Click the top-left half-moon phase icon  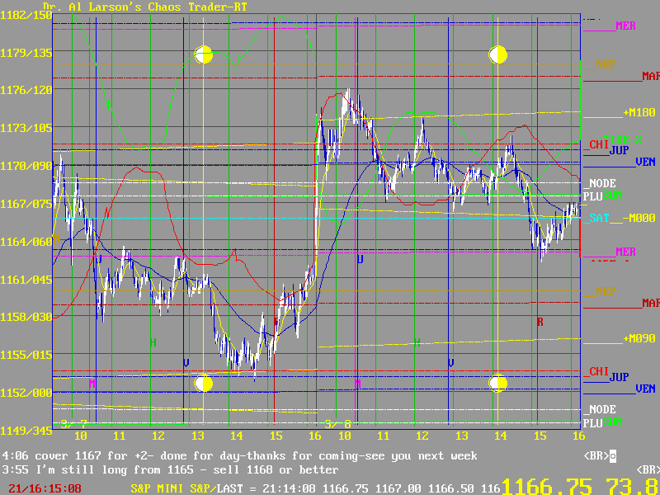pos(204,55)
